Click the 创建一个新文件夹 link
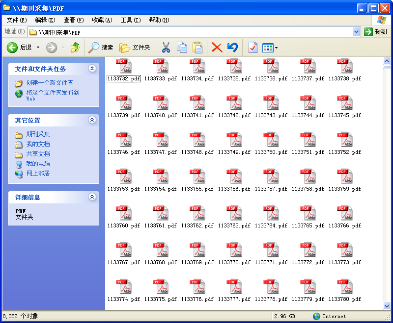Viewport: 393px width, 323px height. pos(50,83)
